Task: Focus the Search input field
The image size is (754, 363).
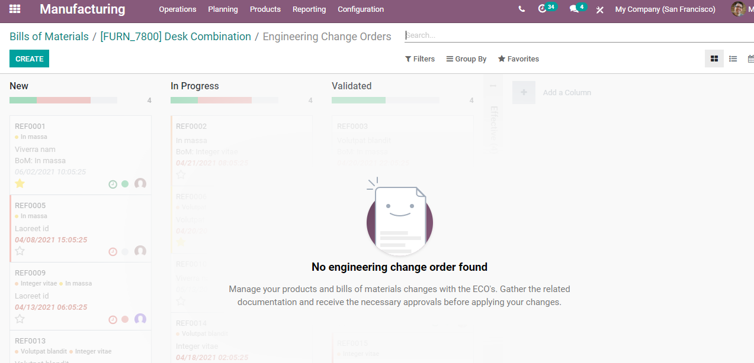Action: pos(579,35)
